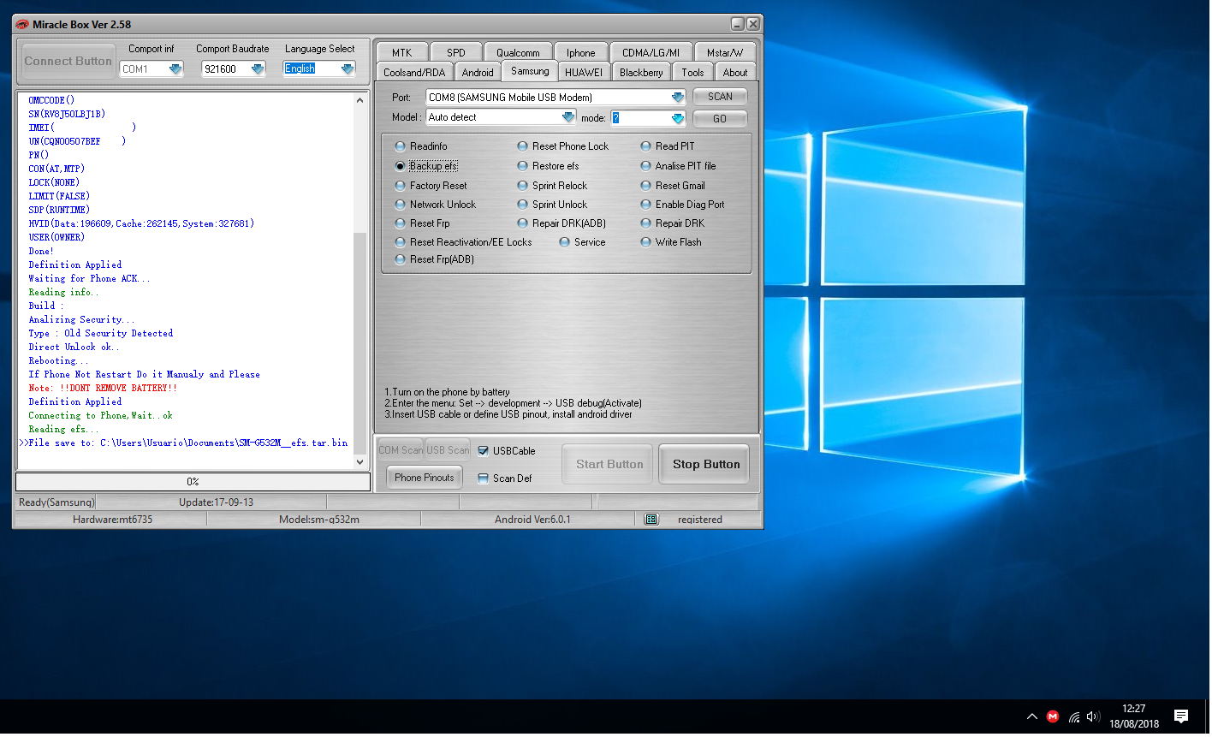The image size is (1212, 737).
Task: Open the Comport Baudrate 921600 dropdown
Action: (x=258, y=69)
